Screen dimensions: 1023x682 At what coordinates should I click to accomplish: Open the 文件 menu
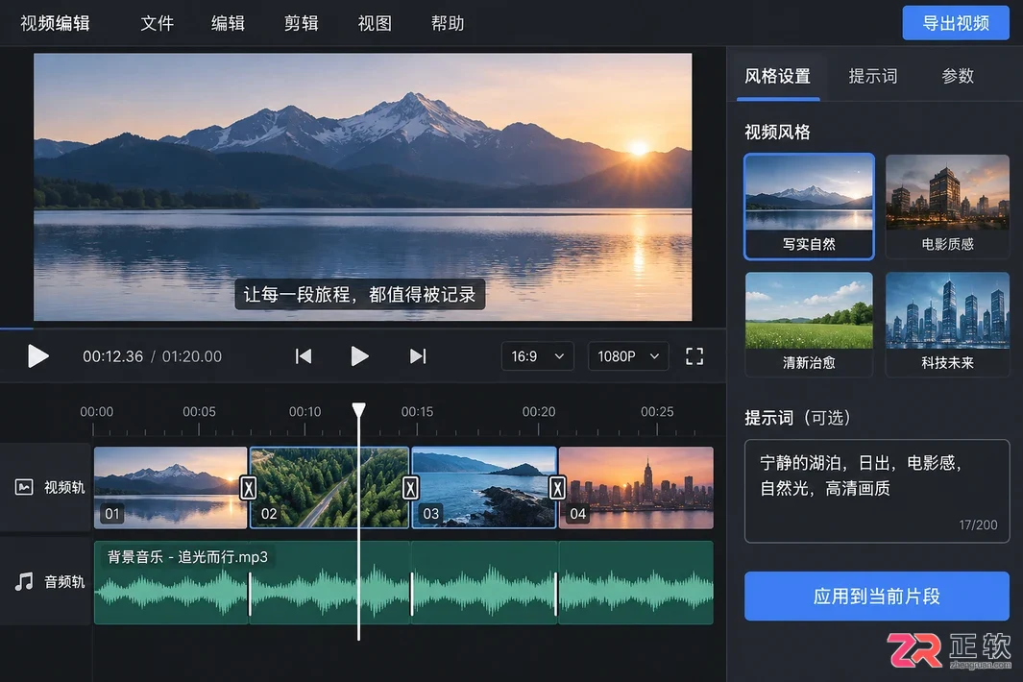click(x=158, y=23)
